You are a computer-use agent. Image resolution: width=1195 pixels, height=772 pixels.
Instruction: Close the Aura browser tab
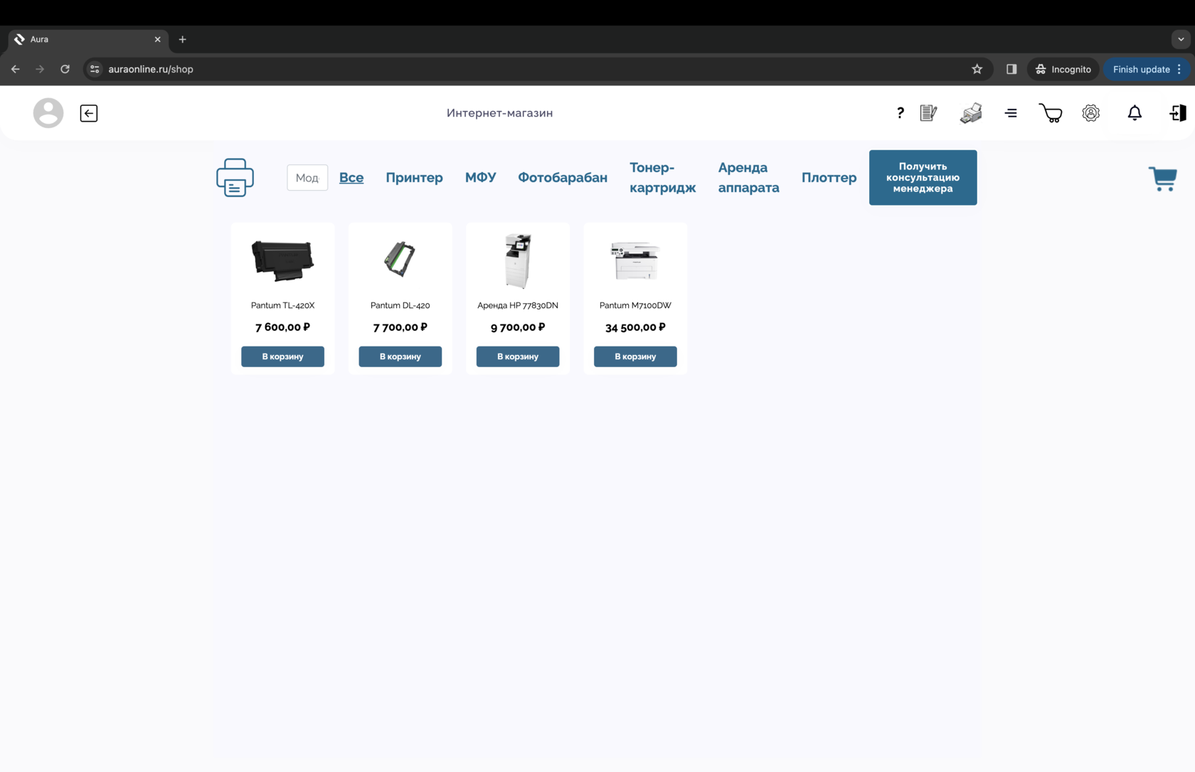(x=158, y=39)
